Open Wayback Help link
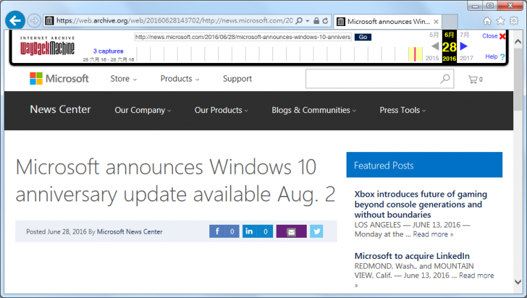527x298 pixels. click(x=495, y=57)
